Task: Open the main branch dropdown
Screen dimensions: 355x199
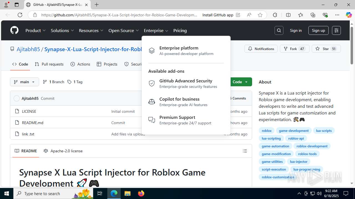Action: click(24, 82)
